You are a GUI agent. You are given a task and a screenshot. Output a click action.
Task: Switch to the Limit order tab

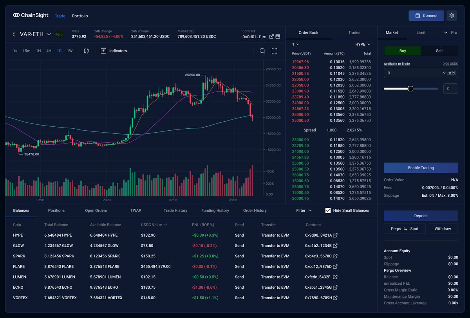421,33
